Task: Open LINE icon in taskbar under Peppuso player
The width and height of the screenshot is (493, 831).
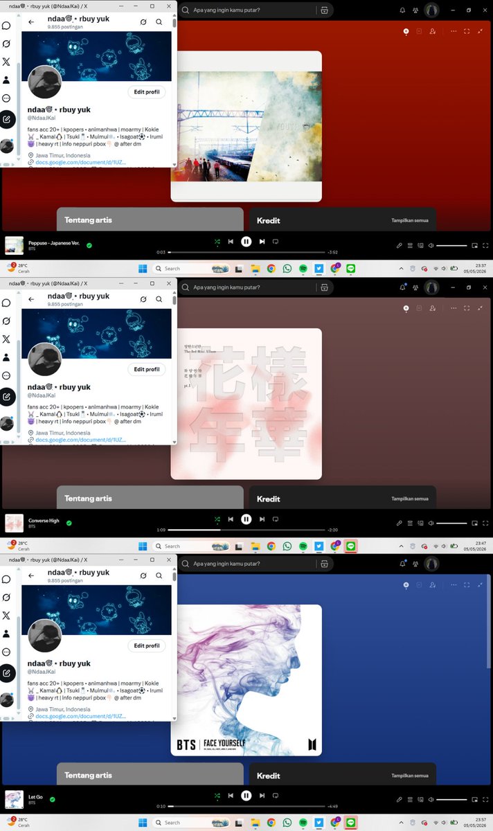Action: point(350,268)
